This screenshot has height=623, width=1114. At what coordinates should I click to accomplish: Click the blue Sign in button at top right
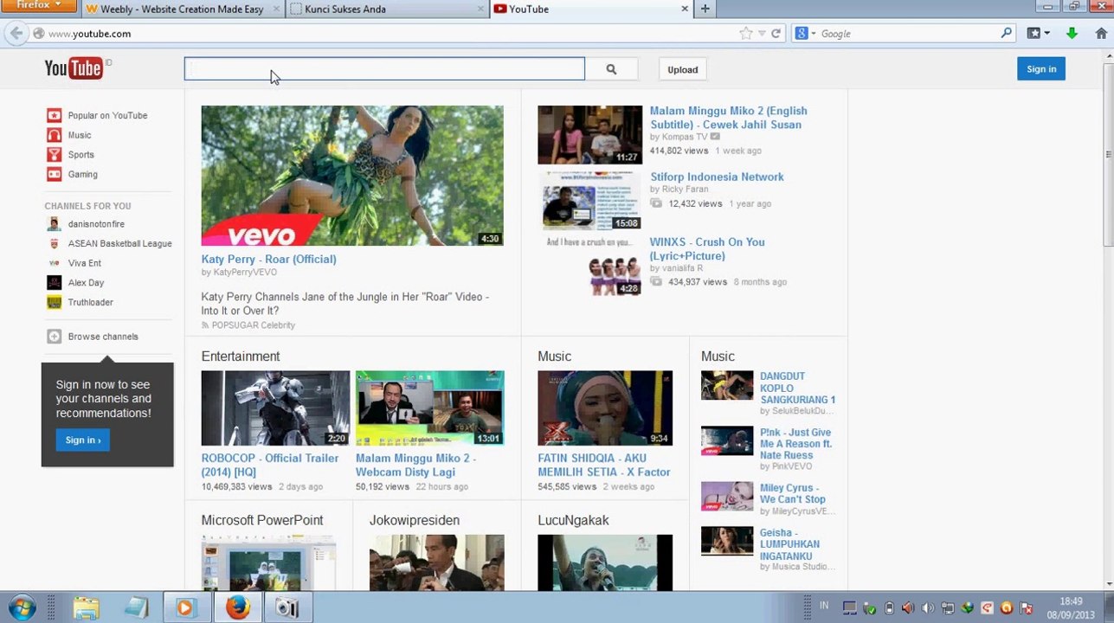[x=1041, y=69]
